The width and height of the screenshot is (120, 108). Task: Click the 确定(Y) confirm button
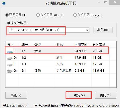point(79,95)
